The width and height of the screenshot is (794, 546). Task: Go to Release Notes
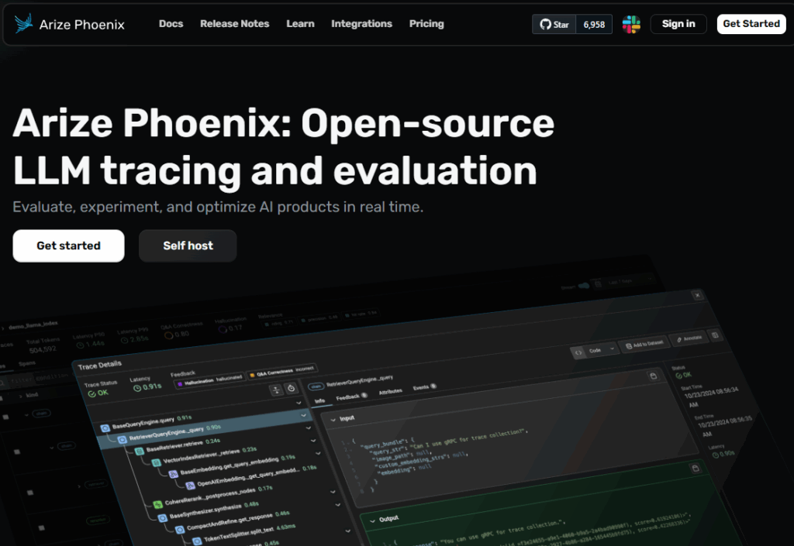[x=234, y=24]
